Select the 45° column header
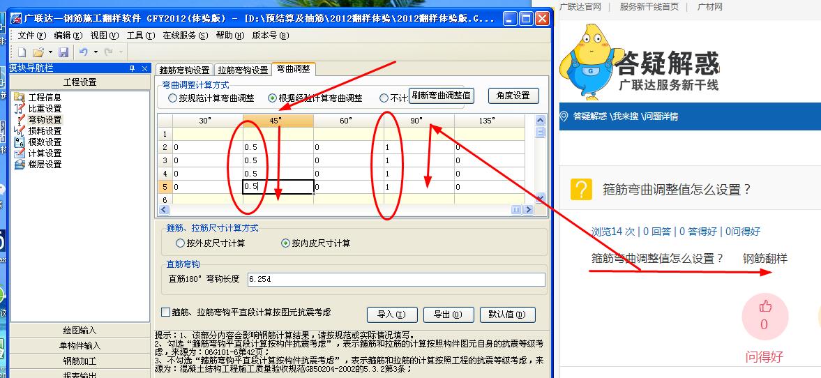The image size is (821, 378). point(278,121)
